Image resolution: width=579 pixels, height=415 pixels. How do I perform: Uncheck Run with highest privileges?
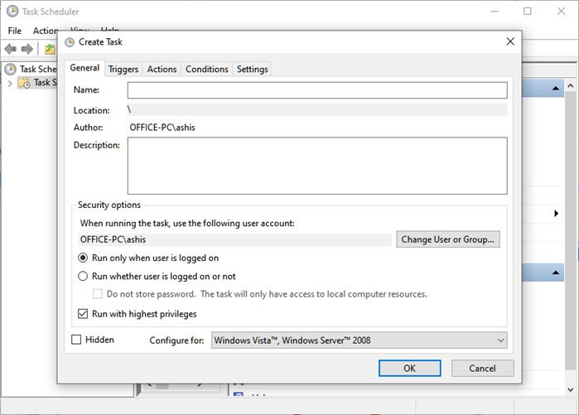point(83,314)
